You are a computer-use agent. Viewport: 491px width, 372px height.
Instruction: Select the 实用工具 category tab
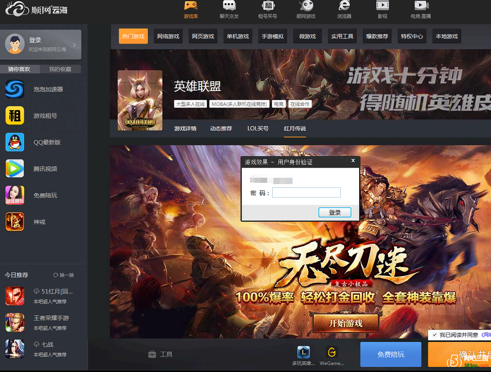(342, 36)
